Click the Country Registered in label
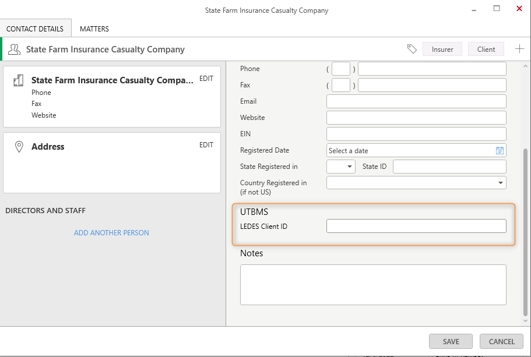Viewport: 531px width, 357px height. [x=273, y=188]
